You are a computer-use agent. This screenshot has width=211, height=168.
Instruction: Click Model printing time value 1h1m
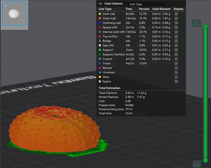tap(129, 109)
